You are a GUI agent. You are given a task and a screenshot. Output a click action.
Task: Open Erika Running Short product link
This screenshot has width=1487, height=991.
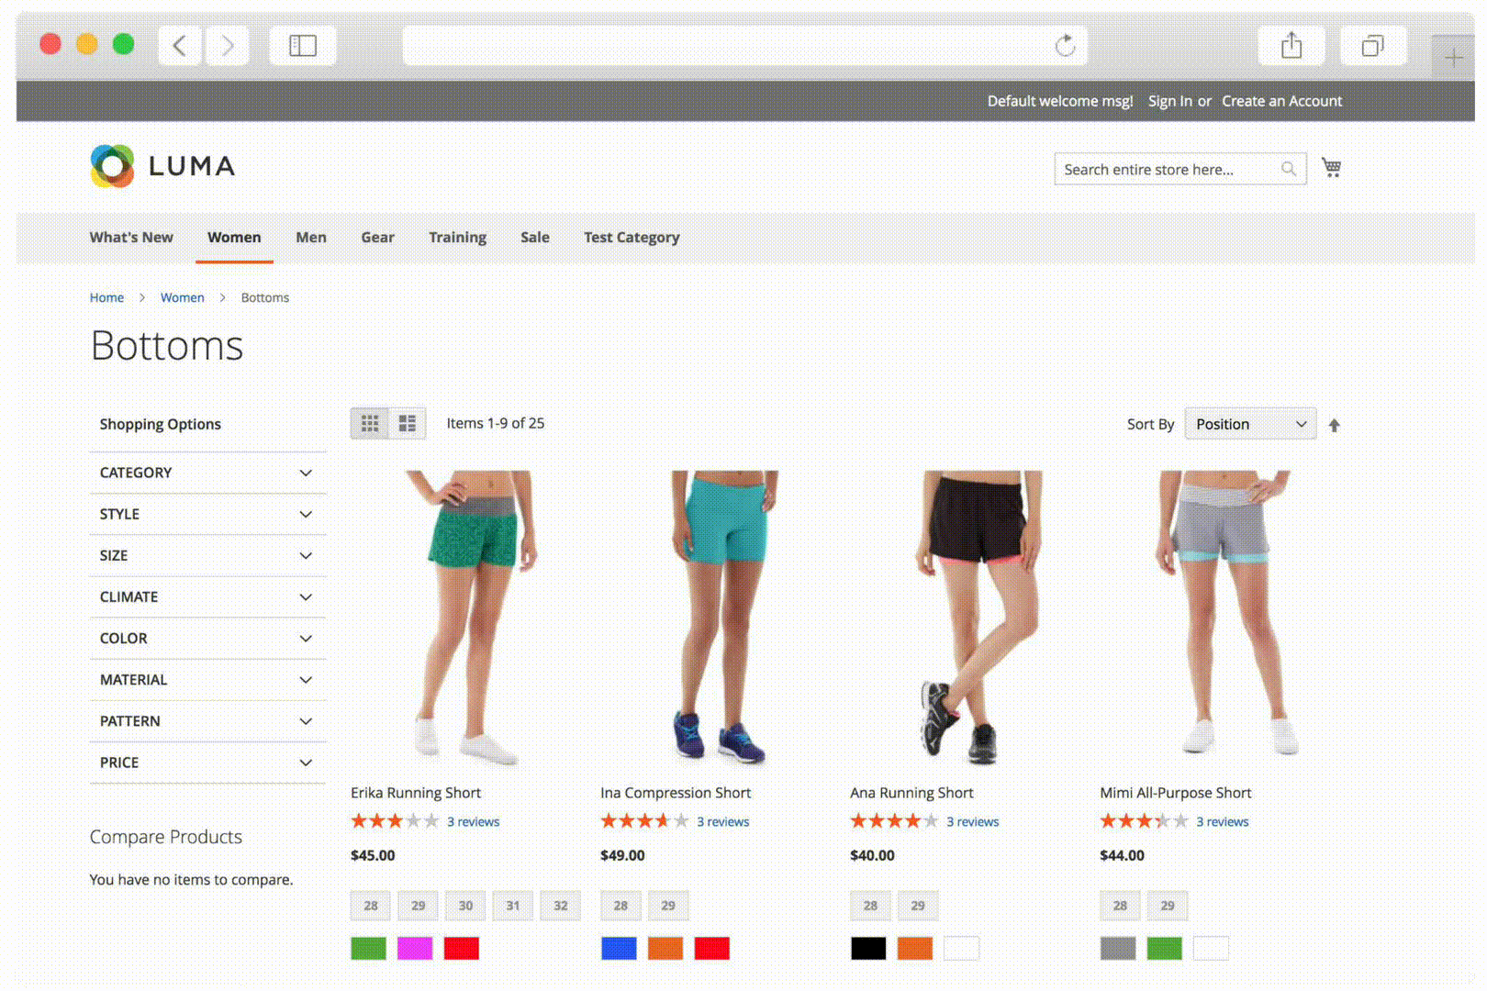[416, 793]
